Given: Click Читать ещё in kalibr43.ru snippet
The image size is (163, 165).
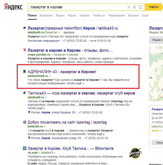Looking at the screenshot, I should click(95, 134).
